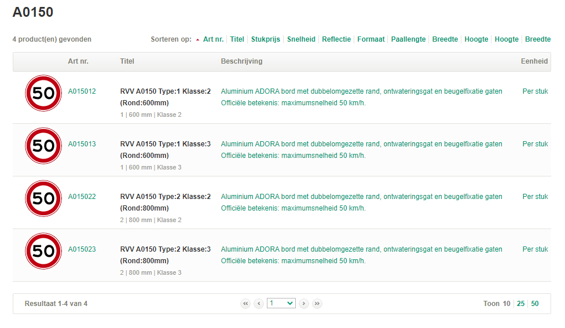This screenshot has height=328, width=565.
Task: Select text '1 | 600 mm | Klasse 3'
Action: coord(151,167)
